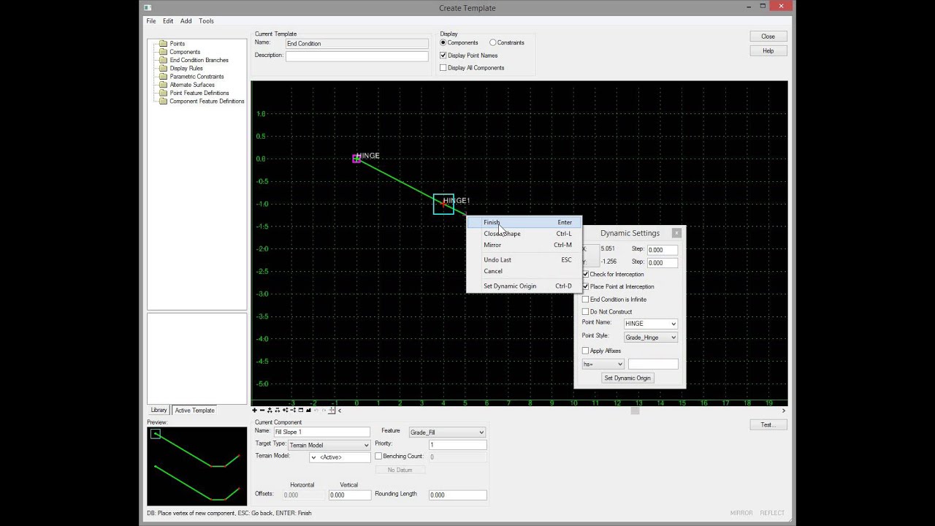Check the Do Not Construct box

[585, 312]
